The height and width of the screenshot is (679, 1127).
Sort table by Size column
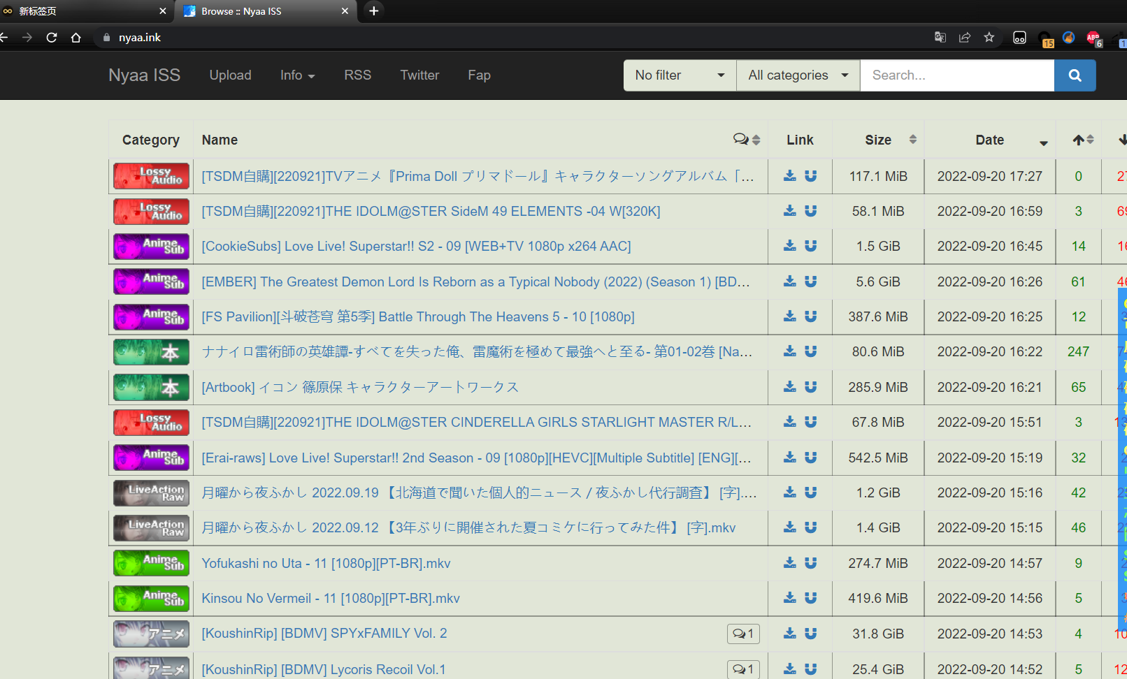878,140
